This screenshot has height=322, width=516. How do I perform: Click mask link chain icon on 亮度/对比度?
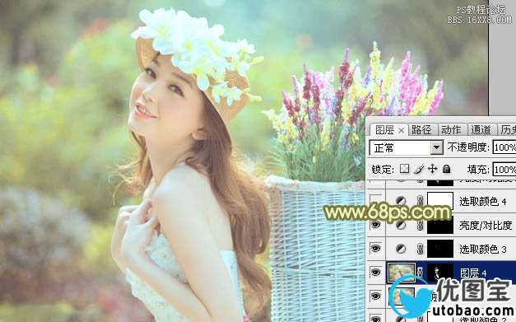coord(420,225)
